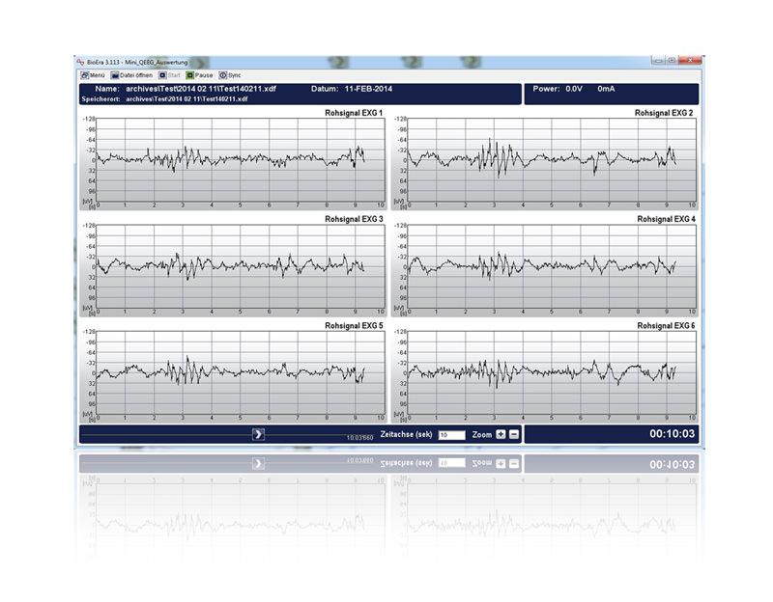Image resolution: width=773 pixels, height=602 pixels.
Task: Click the 0mA current readout
Action: pos(606,89)
